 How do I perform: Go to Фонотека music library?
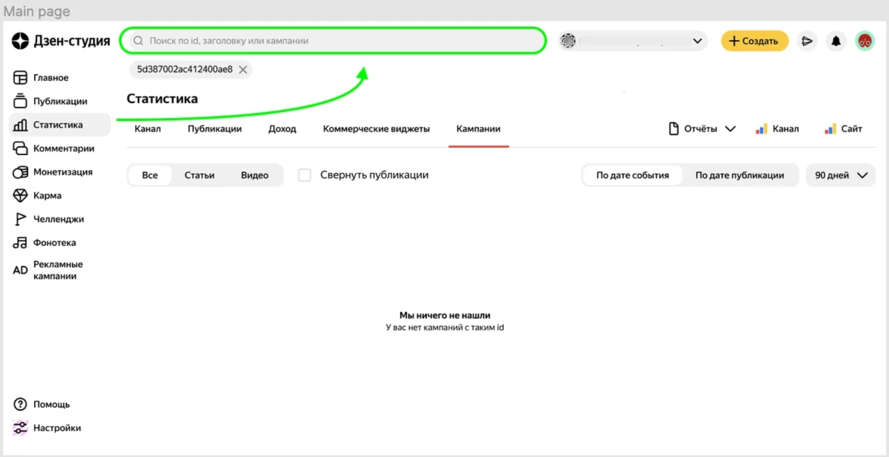coord(54,243)
